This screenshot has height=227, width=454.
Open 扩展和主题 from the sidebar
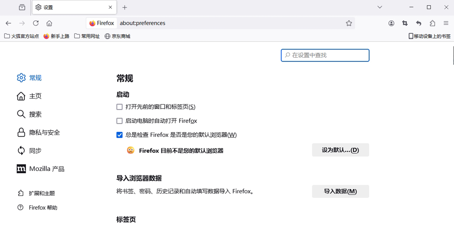pos(36,193)
